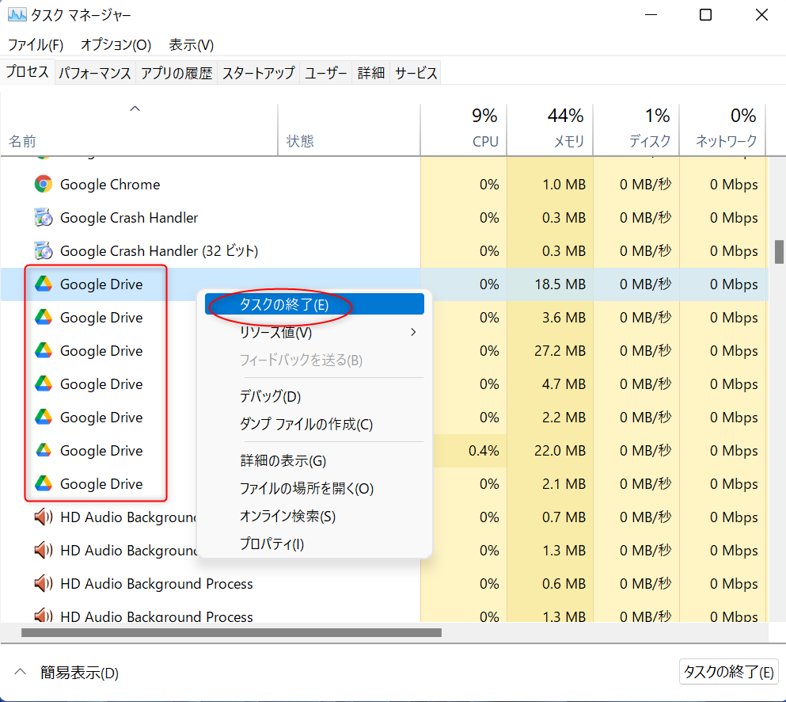Select the プロセス tab
The width and height of the screenshot is (786, 702).
(x=27, y=72)
